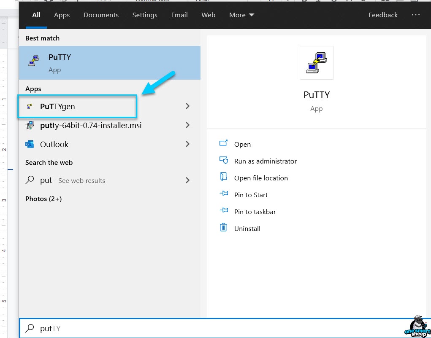Viewport: 431px width, 338px height.
Task: Click the Run as administrator shield icon
Action: 223,160
